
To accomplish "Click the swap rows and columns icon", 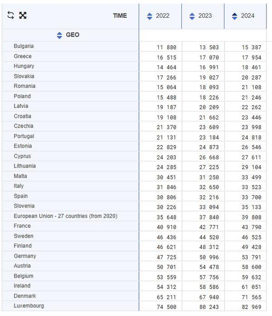I will tap(11, 15).
